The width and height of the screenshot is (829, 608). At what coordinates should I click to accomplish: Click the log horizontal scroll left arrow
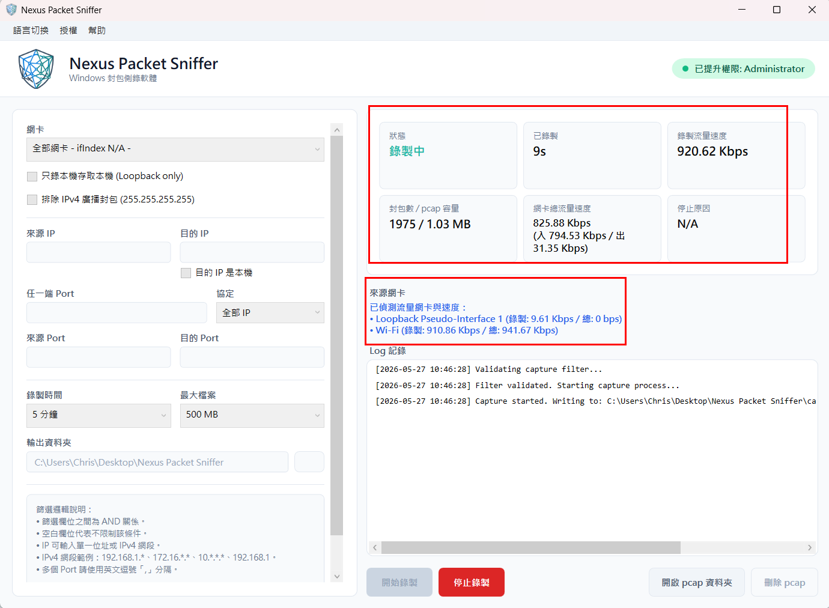coord(375,547)
